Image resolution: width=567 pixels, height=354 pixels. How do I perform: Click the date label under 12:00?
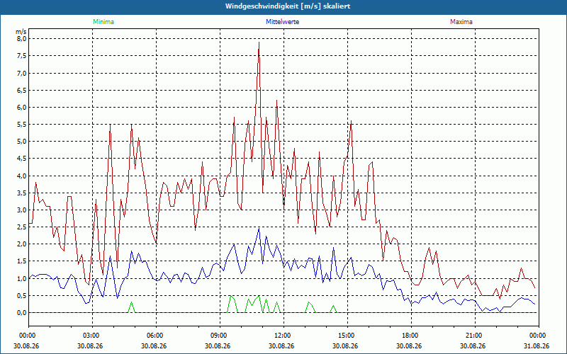pos(281,346)
